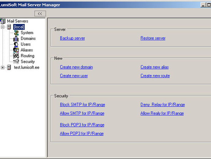Image resolution: width=211 pixels, height=159 pixels.
Task: Select the [local] tree item
Action: [x=19, y=27]
